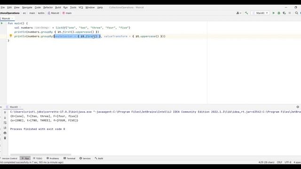The height and width of the screenshot is (169, 301).
Task: Open the Version Control tool window
Action: [9, 159]
